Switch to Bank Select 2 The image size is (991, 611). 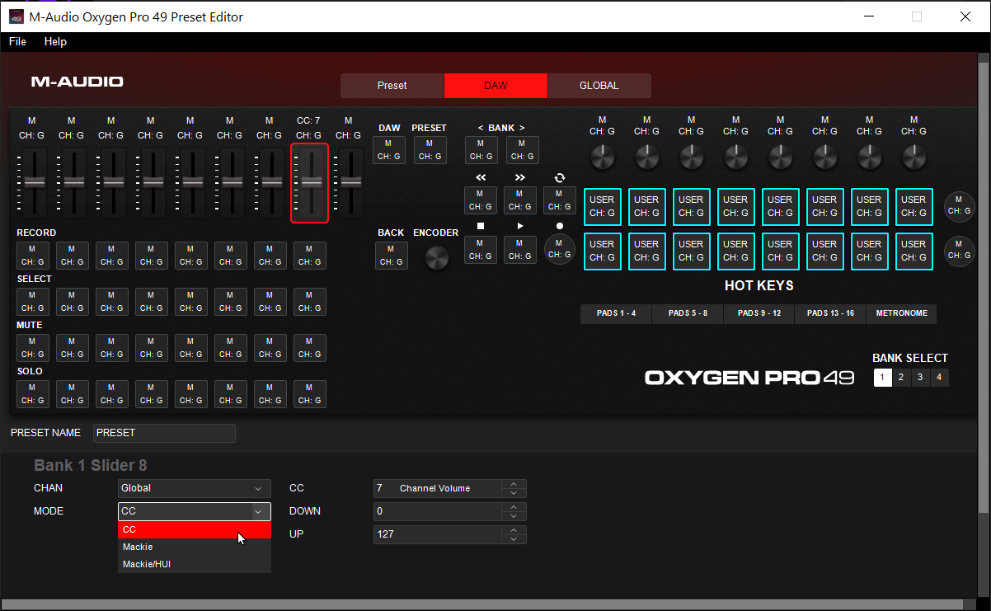[902, 378]
